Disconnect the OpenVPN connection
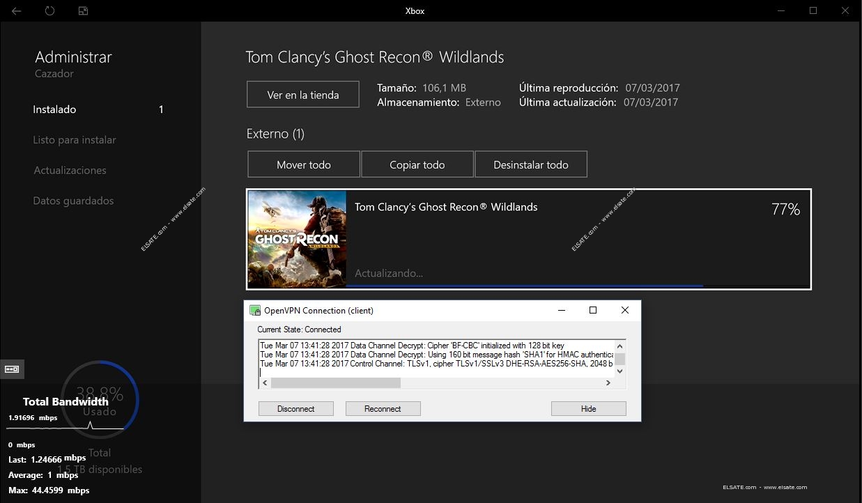The width and height of the screenshot is (862, 503). [296, 409]
